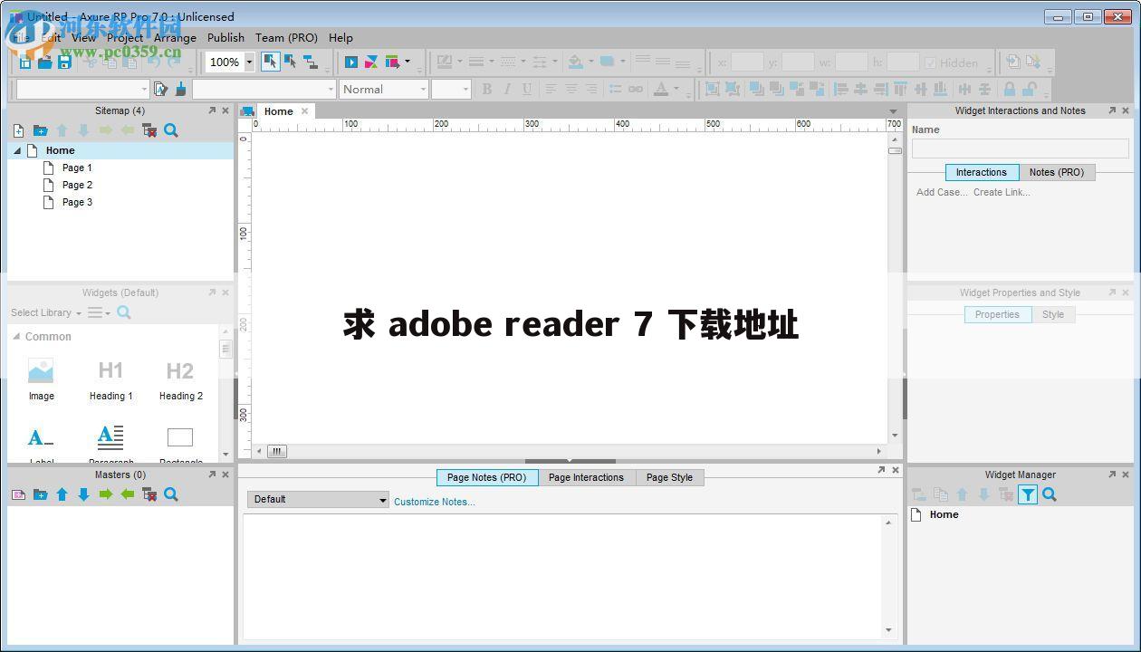
Task: Switch to widget Style tab
Action: tap(1053, 314)
